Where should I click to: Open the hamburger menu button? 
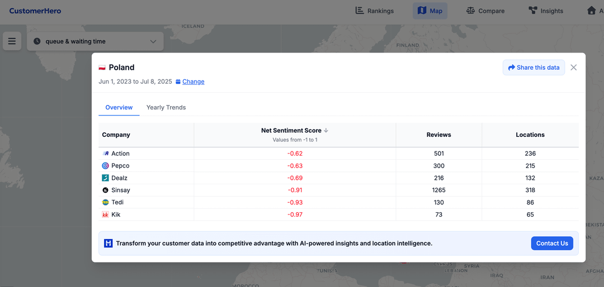[12, 41]
